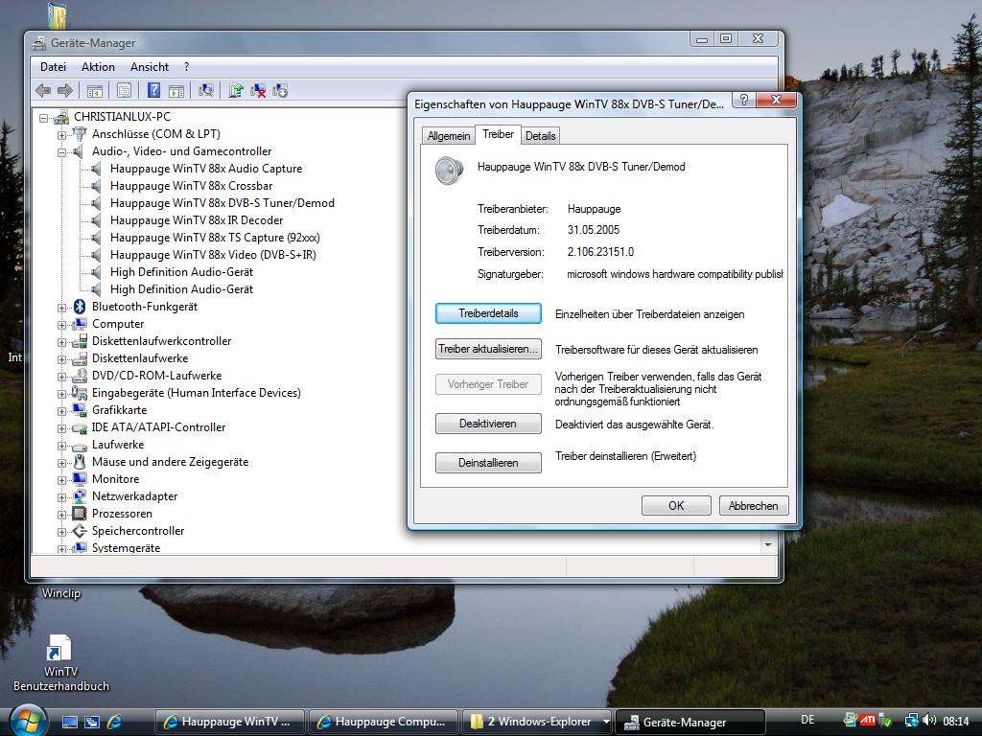The image size is (982, 736).
Task: Click the Deinstallieren button
Action: pyautogui.click(x=488, y=463)
